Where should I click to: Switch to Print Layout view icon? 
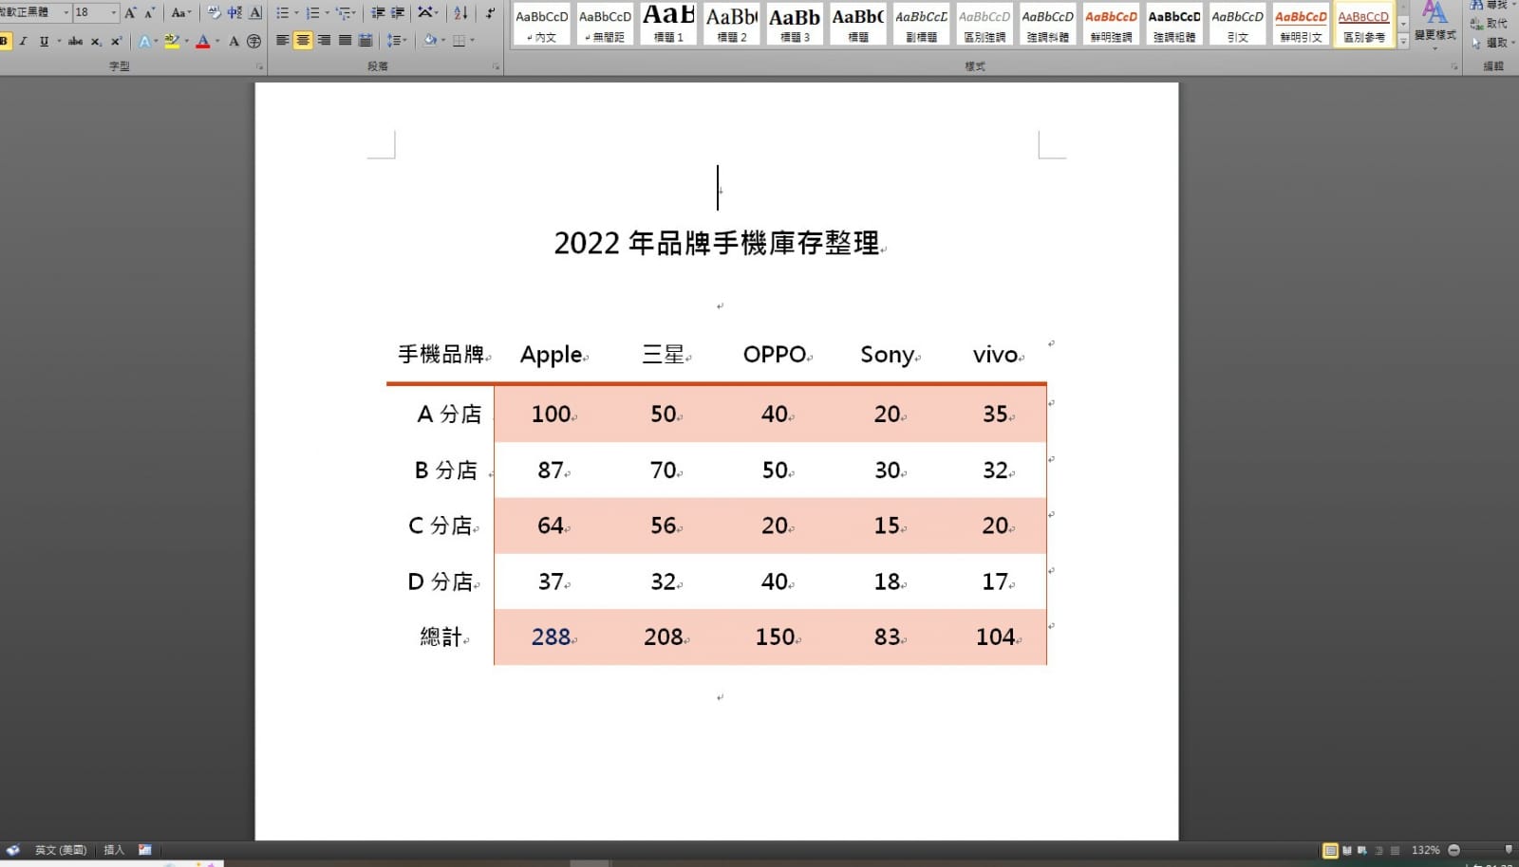coord(1330,850)
